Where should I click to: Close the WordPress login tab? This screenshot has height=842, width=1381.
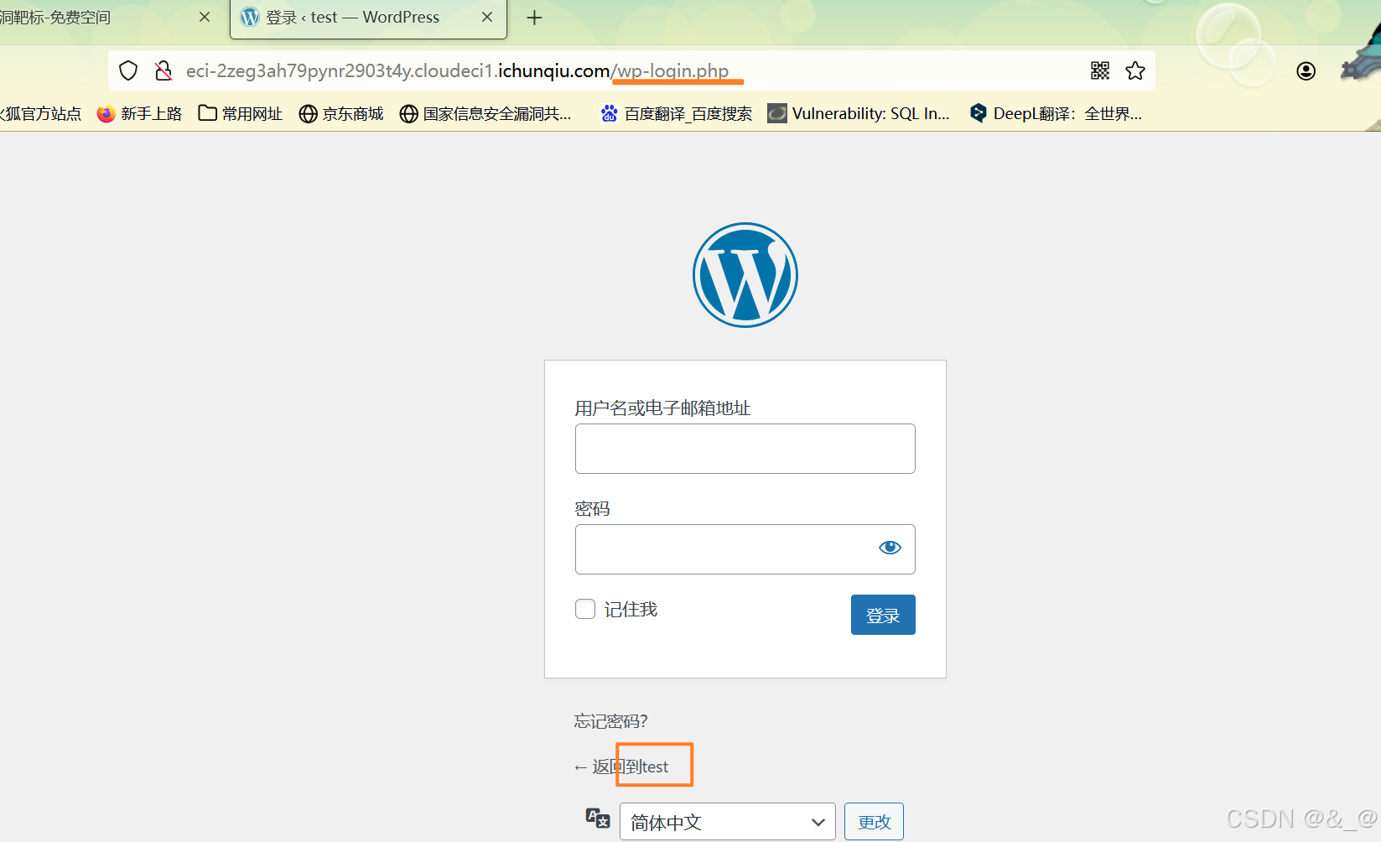click(487, 17)
